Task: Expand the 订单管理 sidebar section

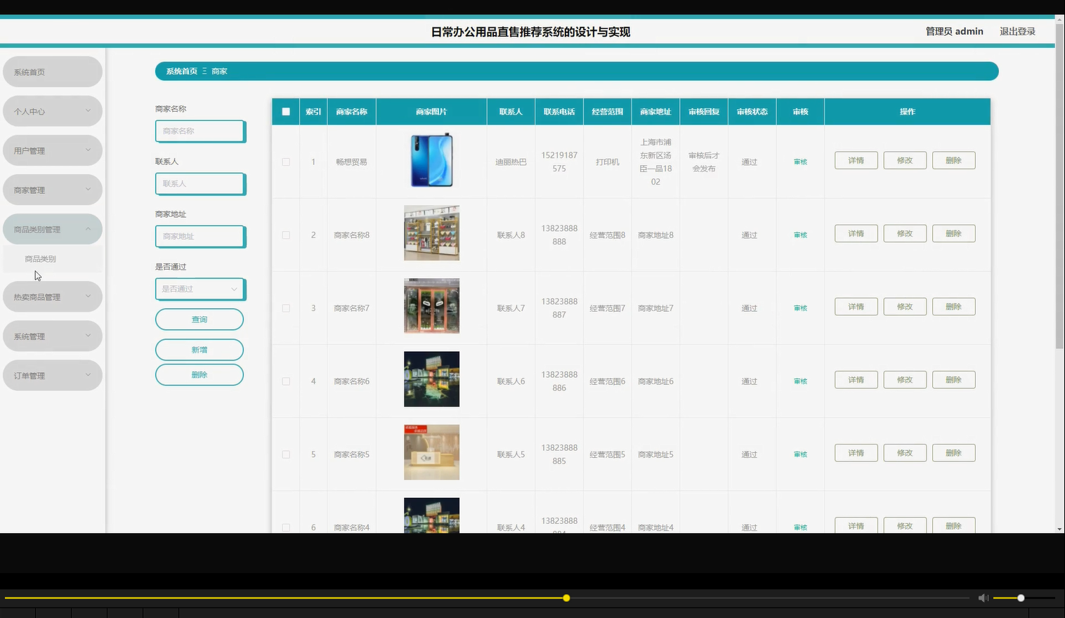Action: 52,375
